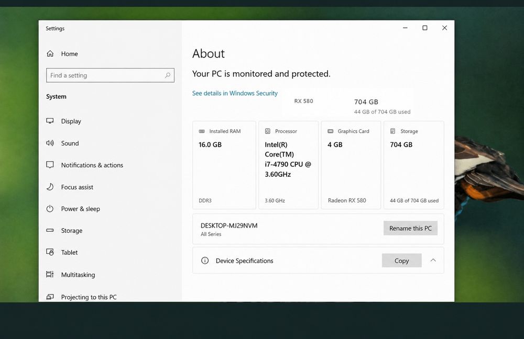Open Storage in the sidebar
Image resolution: width=524 pixels, height=339 pixels.
71,231
